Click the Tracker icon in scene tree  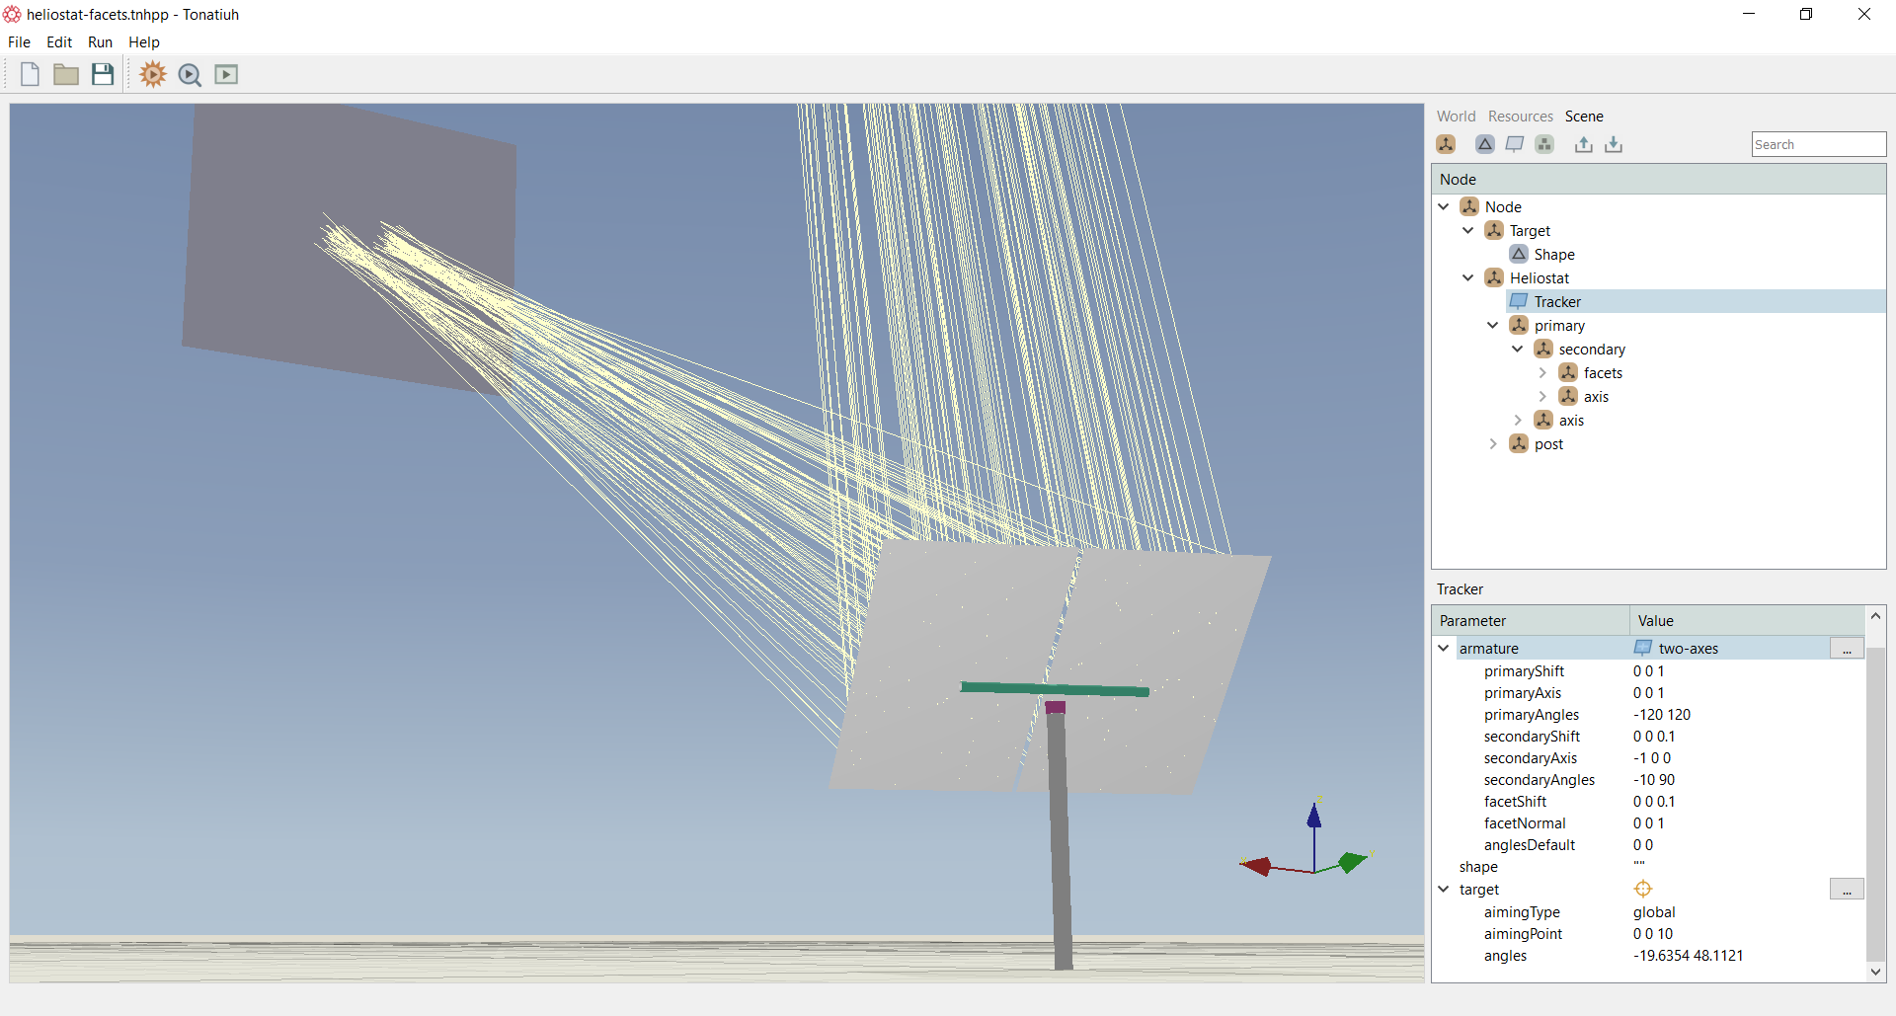point(1519,301)
